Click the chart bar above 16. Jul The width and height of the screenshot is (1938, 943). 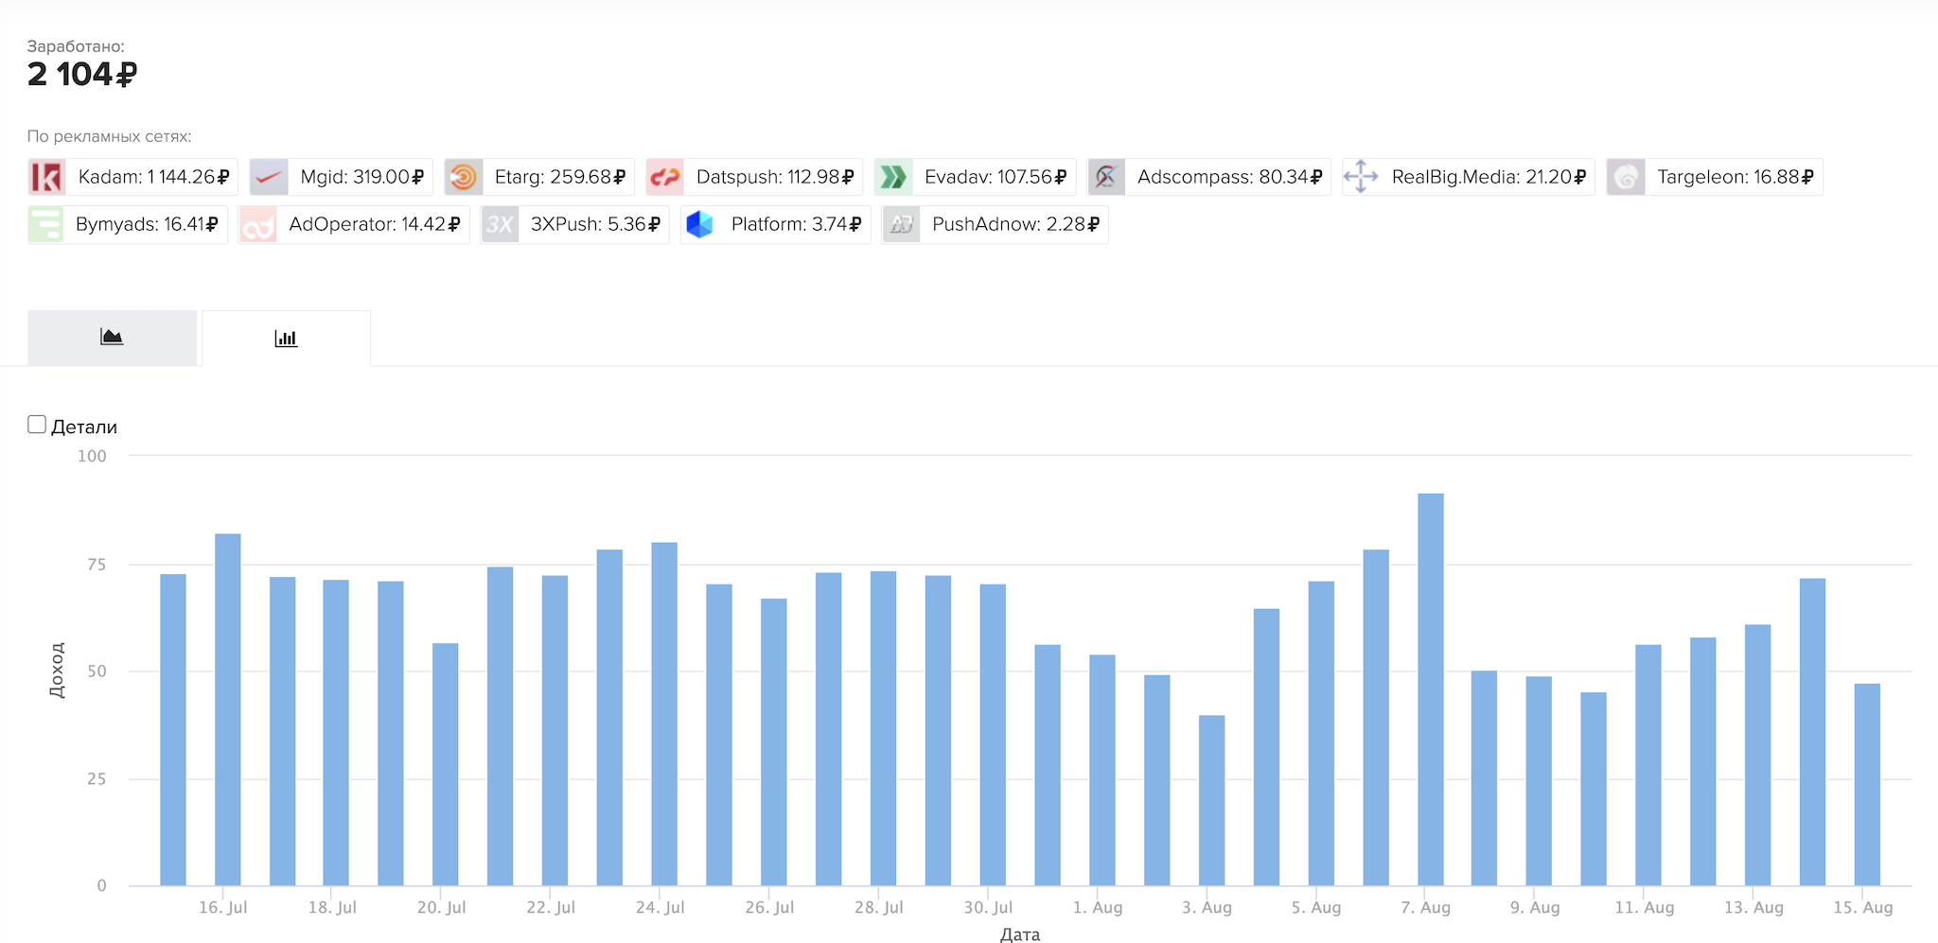(x=228, y=710)
